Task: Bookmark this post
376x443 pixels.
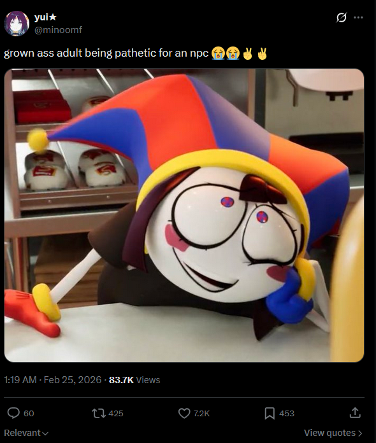Action: tap(270, 413)
